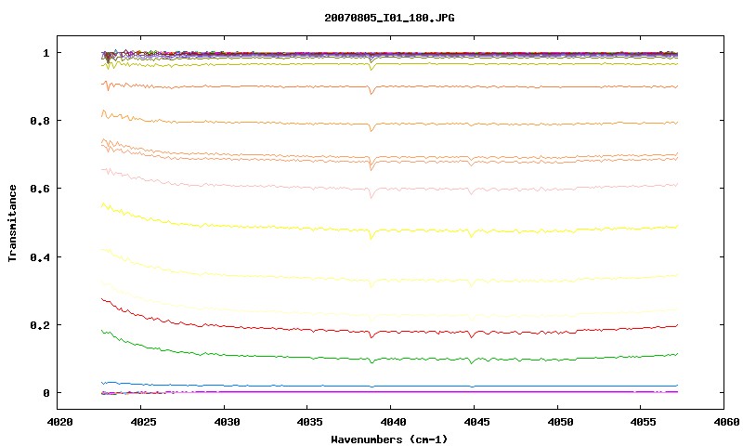Click x-axis tick label 4055
This screenshot has height=446, width=743.
click(x=644, y=422)
